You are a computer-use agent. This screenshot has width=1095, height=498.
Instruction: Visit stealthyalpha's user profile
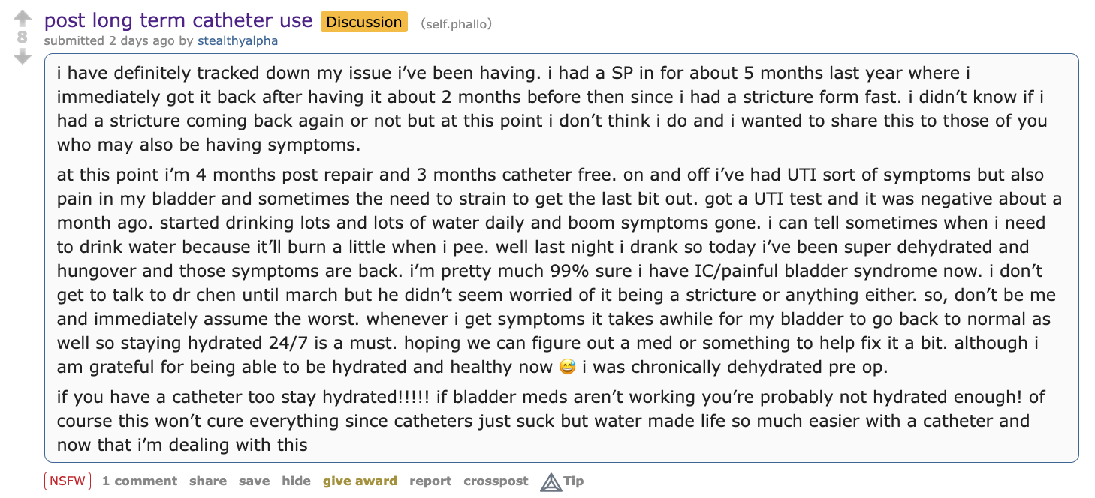point(237,40)
